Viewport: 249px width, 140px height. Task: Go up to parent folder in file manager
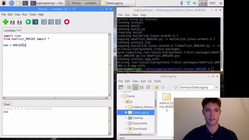175,87
